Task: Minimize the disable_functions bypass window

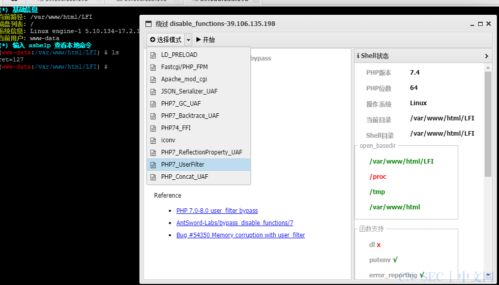Action: (472, 24)
